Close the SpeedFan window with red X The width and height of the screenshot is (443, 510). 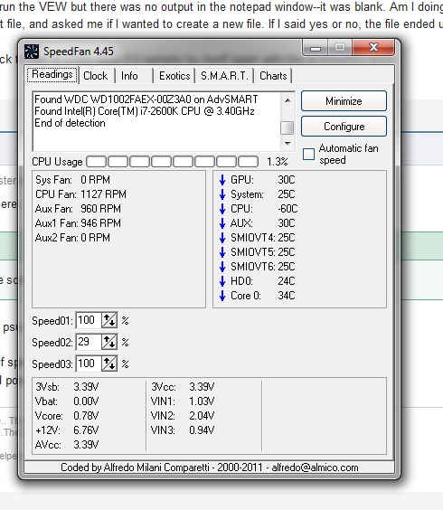tap(373, 48)
